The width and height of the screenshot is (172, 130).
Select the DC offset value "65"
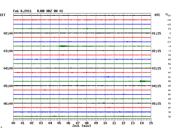click(169, 59)
